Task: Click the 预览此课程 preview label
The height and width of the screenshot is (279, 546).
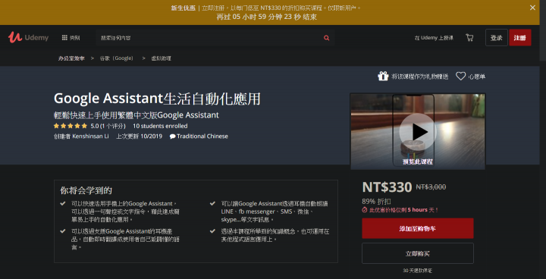Action: tap(418, 162)
